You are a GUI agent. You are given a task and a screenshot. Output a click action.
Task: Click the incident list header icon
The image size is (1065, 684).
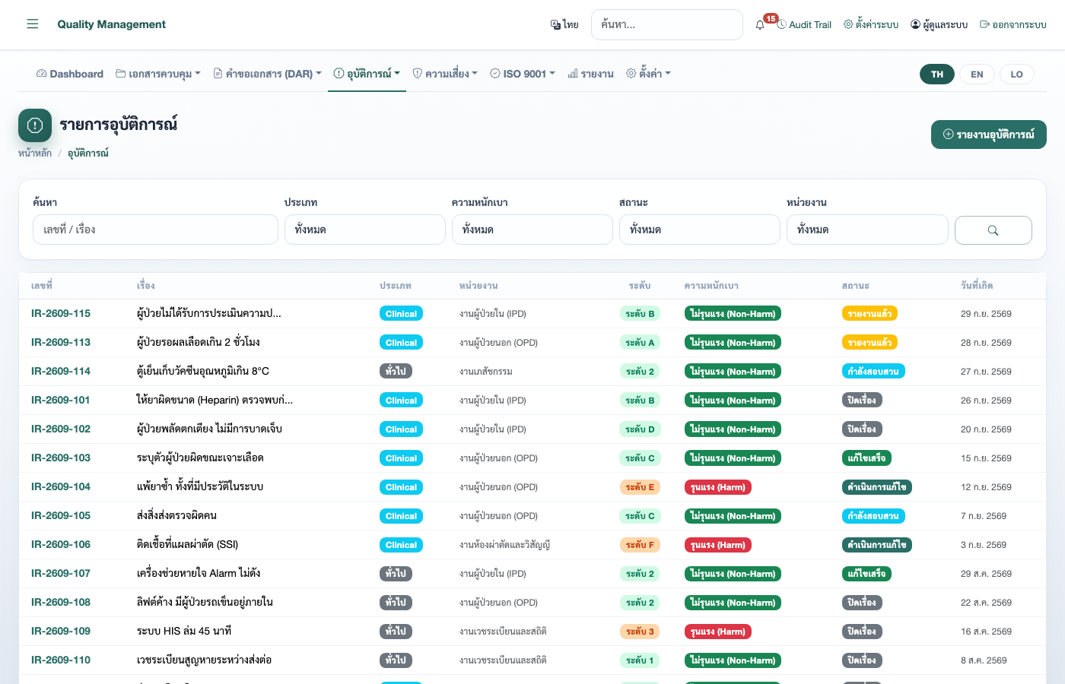[35, 125]
